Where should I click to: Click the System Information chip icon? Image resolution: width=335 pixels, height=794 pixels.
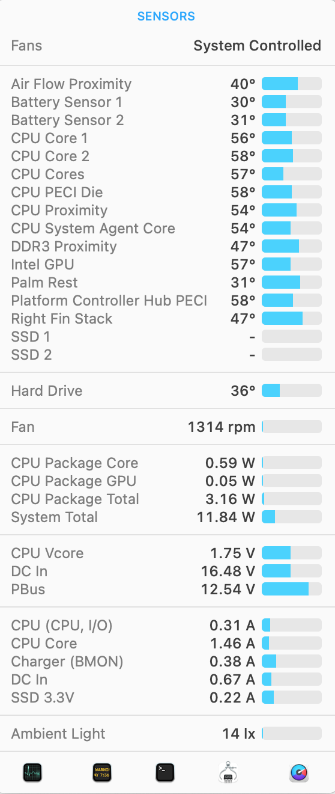click(229, 772)
